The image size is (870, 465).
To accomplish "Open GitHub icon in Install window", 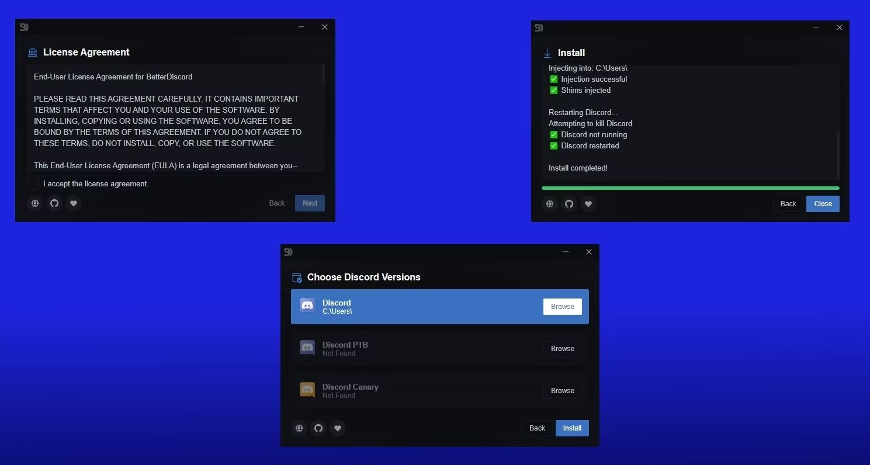I will (569, 204).
